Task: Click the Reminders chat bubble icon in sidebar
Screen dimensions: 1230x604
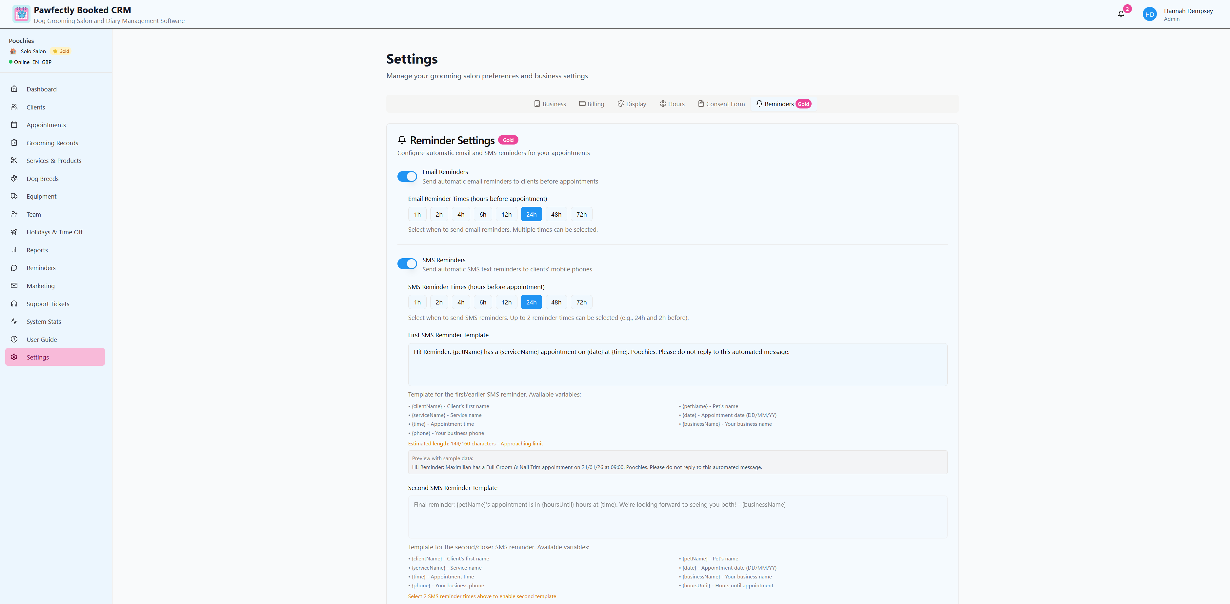Action: click(x=14, y=268)
